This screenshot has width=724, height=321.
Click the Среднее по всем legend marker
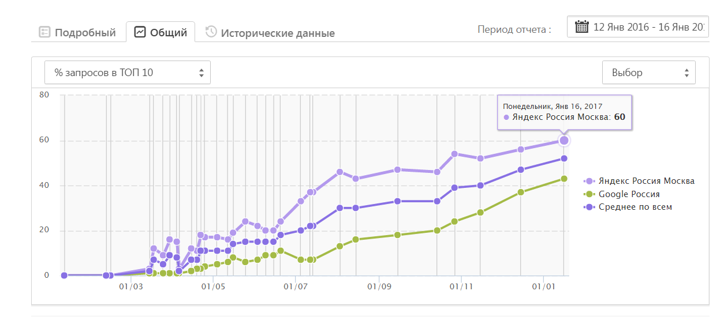[589, 207]
